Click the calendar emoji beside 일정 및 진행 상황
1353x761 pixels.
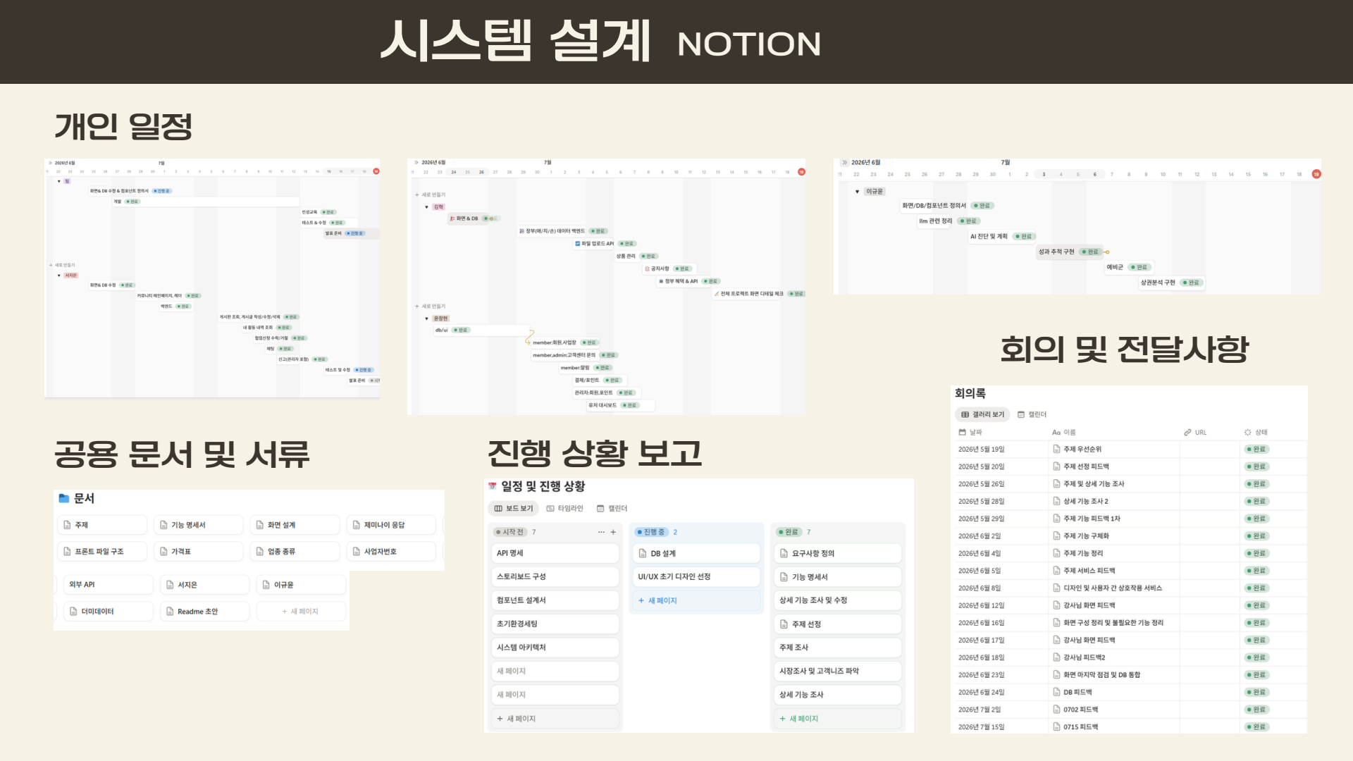click(493, 486)
